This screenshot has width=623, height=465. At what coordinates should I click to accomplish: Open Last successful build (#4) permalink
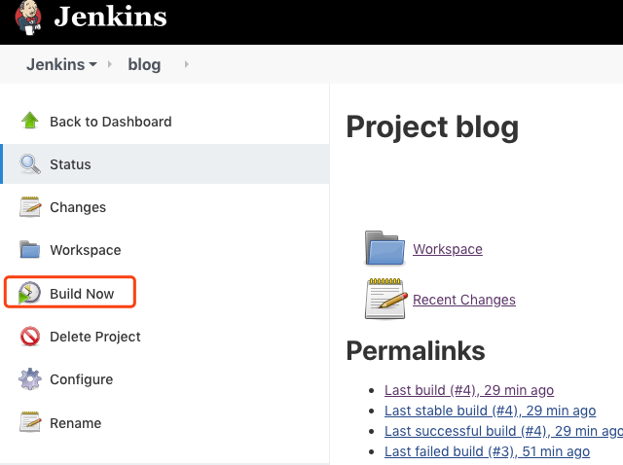pos(503,431)
